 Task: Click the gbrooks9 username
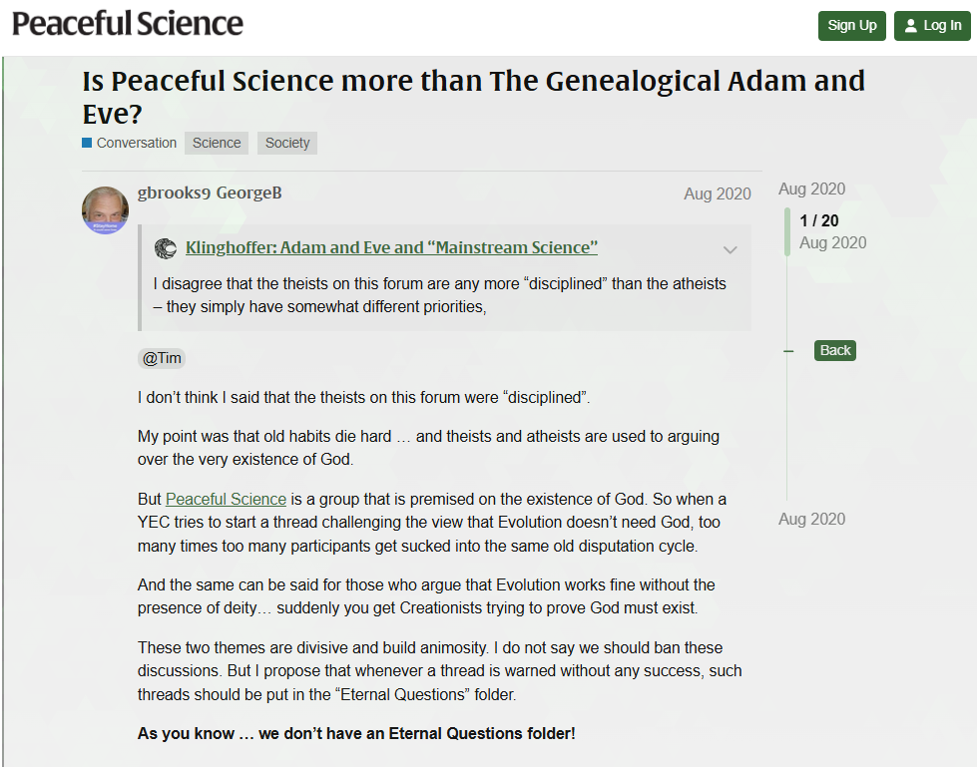click(x=173, y=192)
